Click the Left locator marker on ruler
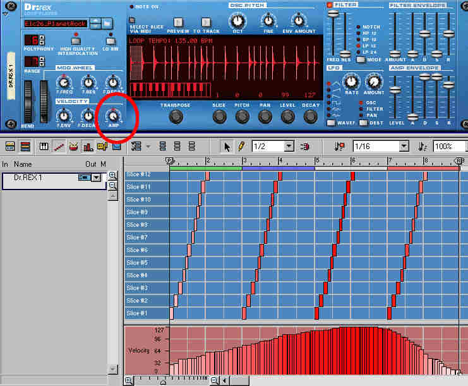 click(x=169, y=161)
